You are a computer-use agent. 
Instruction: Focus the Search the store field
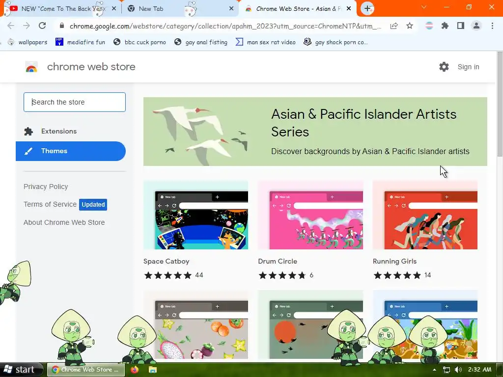(x=75, y=102)
